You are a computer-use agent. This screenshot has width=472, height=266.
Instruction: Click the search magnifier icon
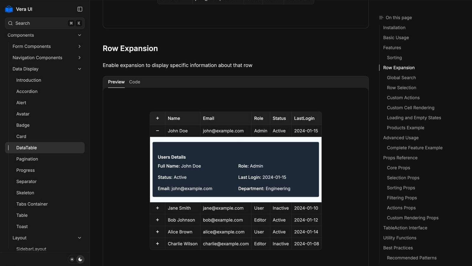coord(10,23)
